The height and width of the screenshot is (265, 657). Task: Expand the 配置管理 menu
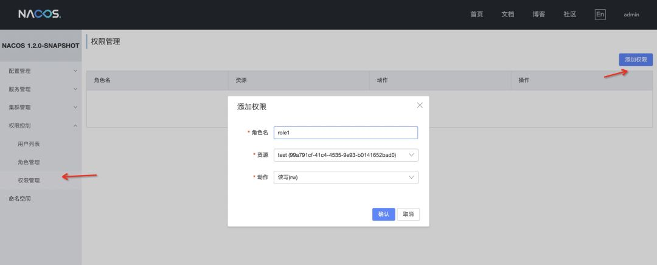point(41,71)
